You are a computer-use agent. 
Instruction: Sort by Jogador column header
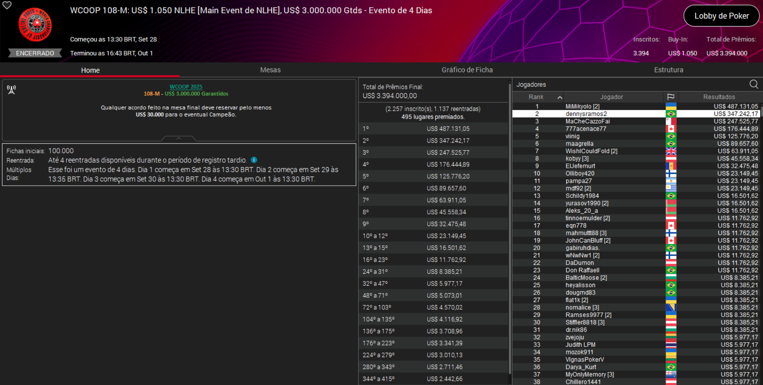[611, 97]
